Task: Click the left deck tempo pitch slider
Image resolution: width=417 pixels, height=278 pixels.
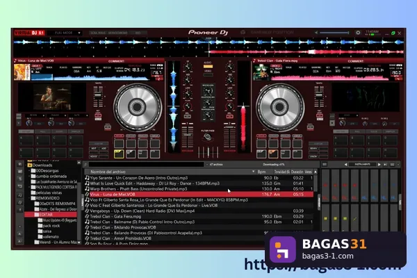Action: pos(98,97)
